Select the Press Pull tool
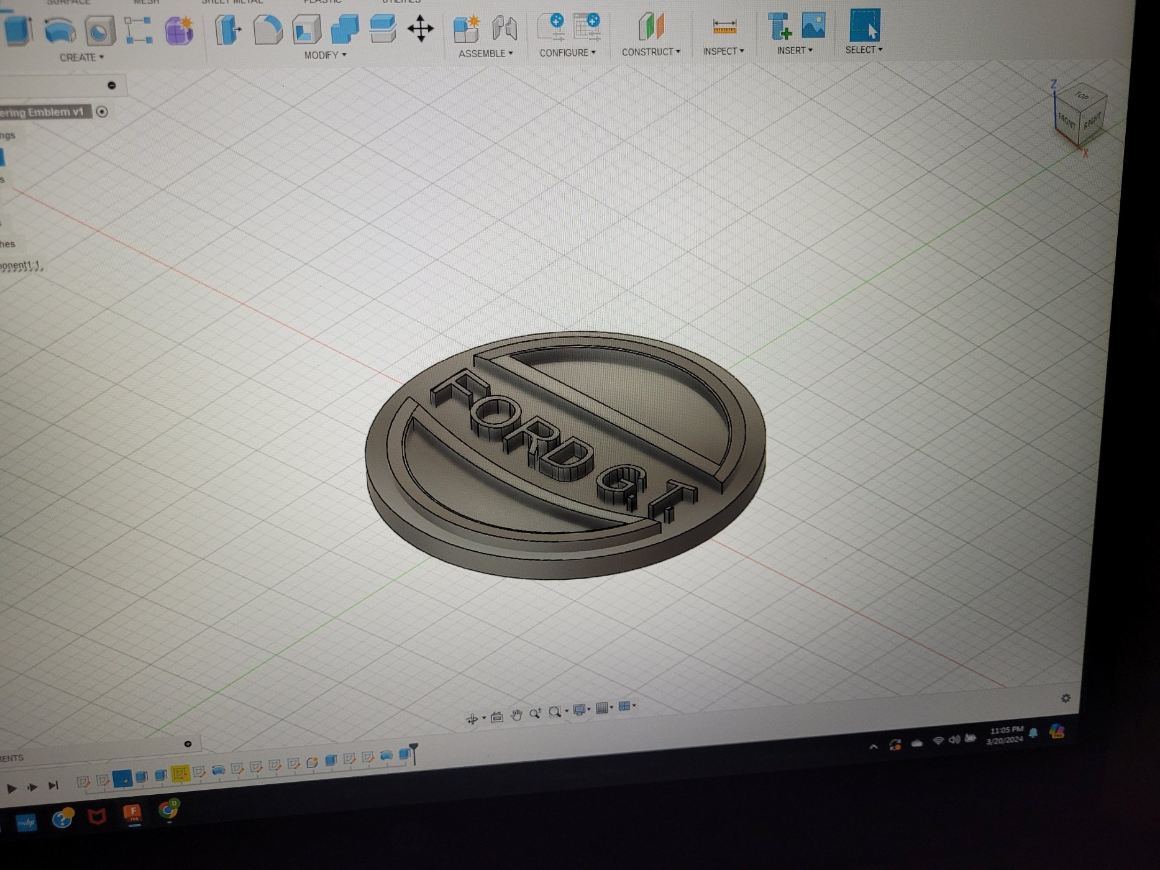The height and width of the screenshot is (870, 1160). coord(228,29)
